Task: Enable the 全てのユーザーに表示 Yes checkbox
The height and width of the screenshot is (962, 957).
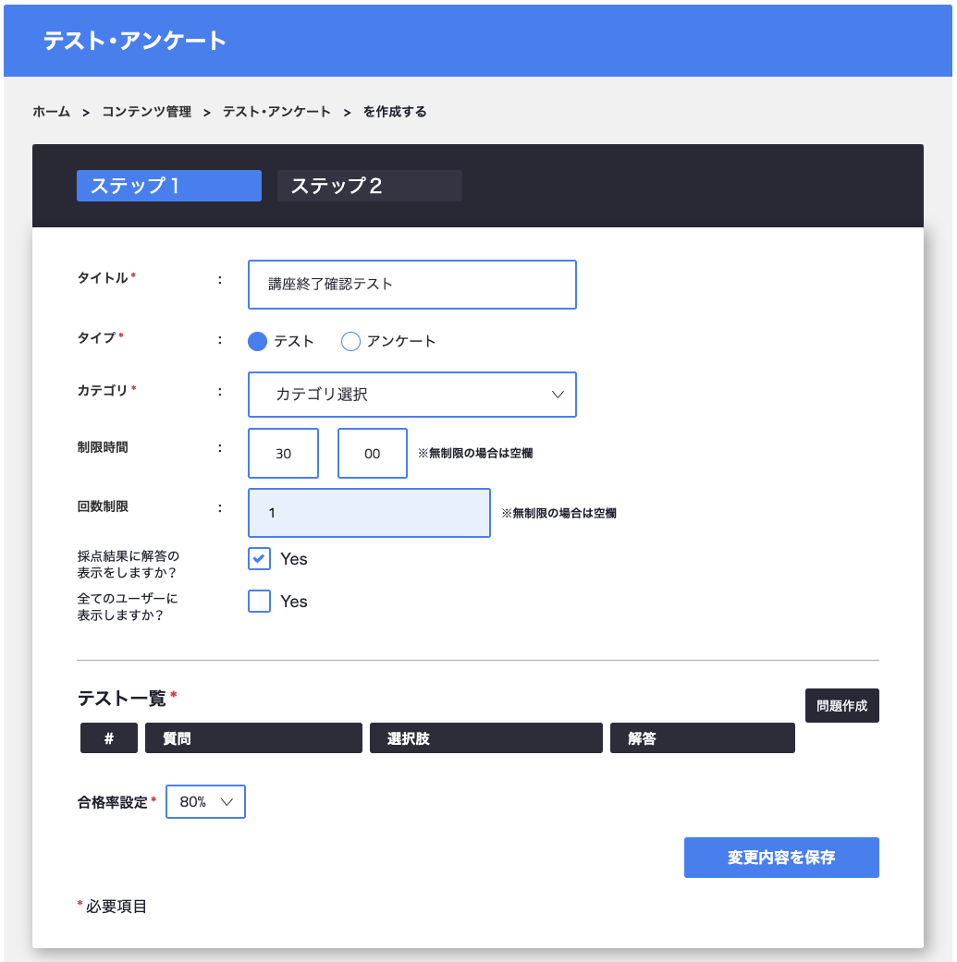Action: pos(260,602)
